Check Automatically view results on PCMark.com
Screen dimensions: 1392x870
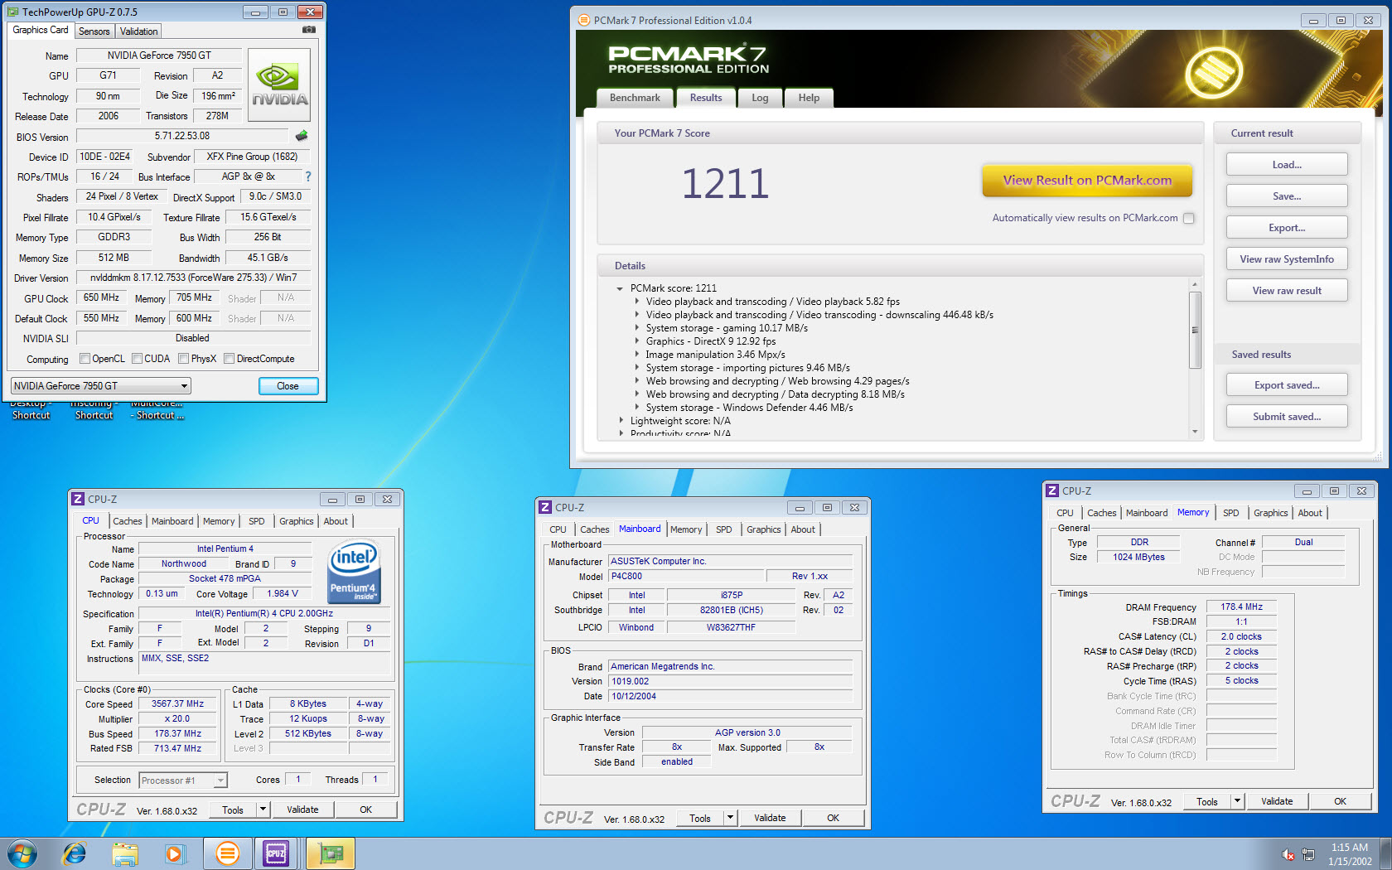tap(1189, 218)
